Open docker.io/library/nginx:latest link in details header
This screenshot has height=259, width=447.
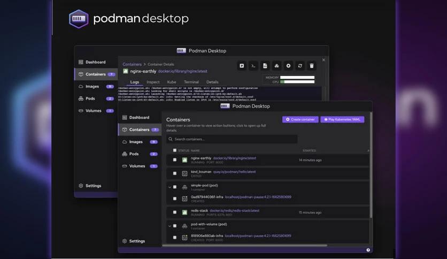[x=183, y=71]
